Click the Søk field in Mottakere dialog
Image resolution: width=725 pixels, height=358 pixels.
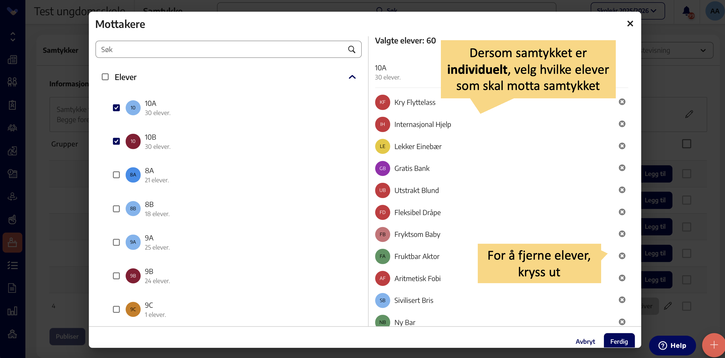(x=228, y=50)
